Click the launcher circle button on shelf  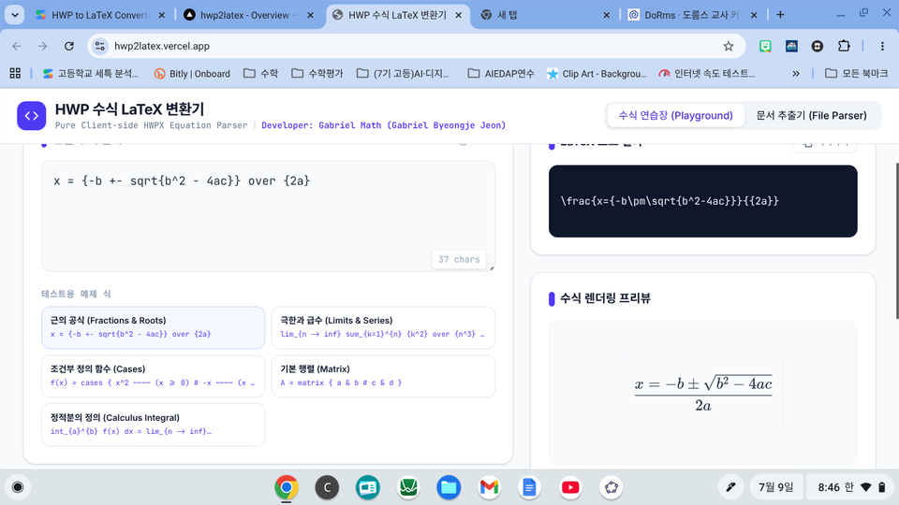click(18, 487)
